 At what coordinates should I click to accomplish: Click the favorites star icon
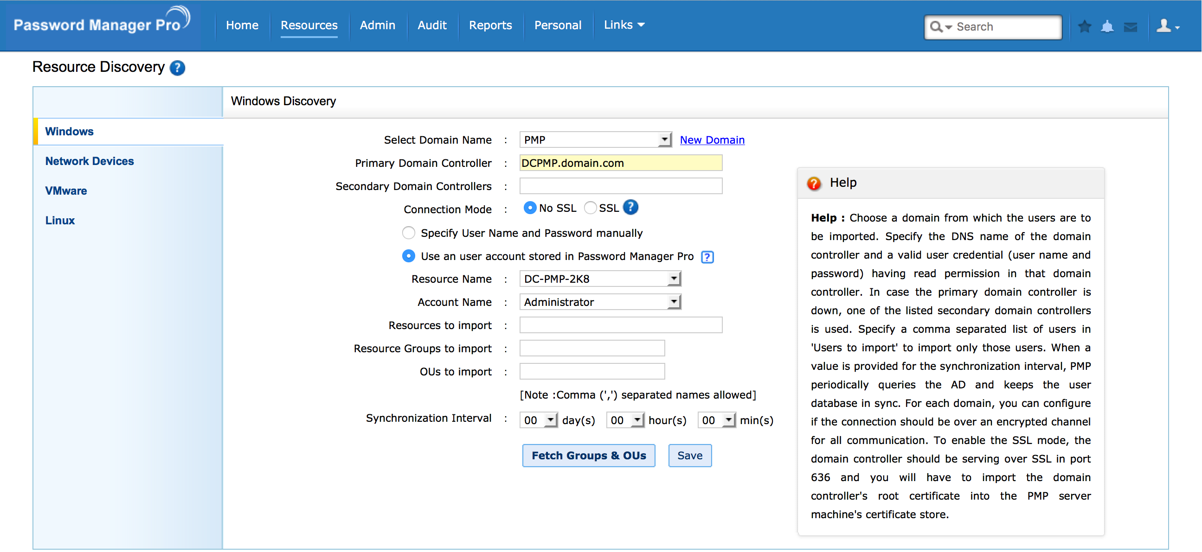click(1085, 26)
